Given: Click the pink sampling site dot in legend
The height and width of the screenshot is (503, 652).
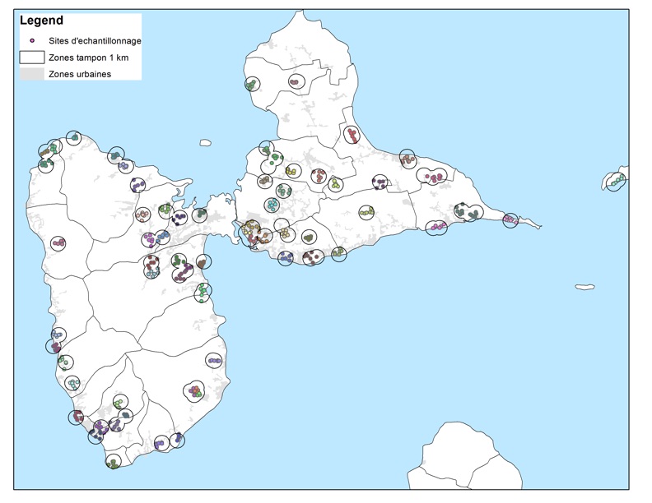Looking at the screenshot, I should (32, 40).
